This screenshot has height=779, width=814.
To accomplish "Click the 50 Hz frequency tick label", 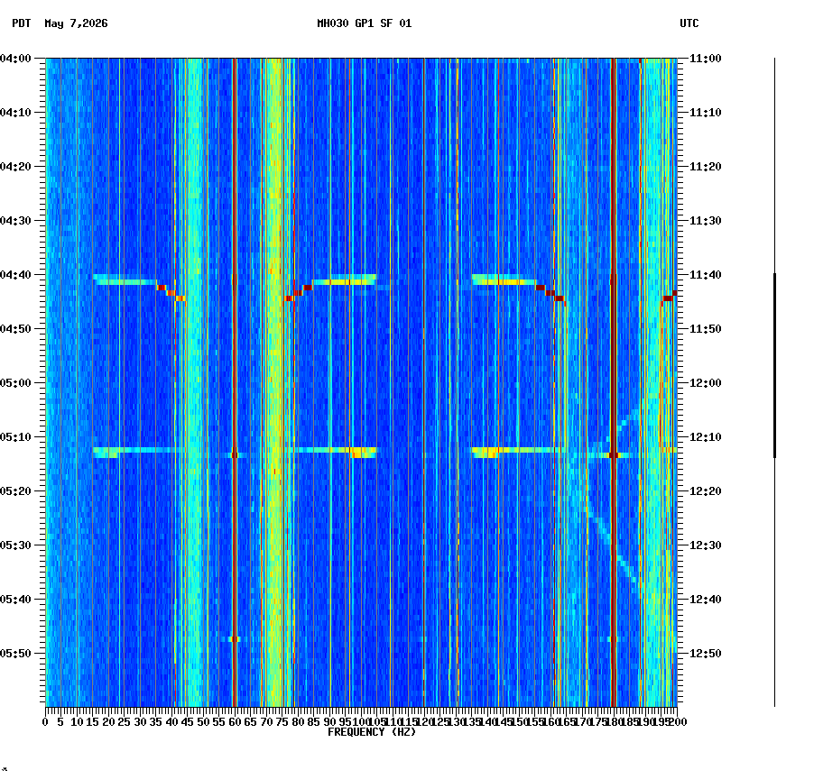I will tap(204, 722).
